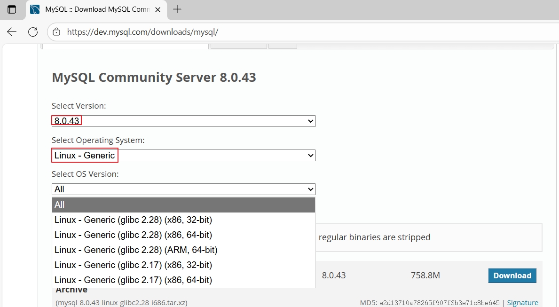Image resolution: width=559 pixels, height=307 pixels.
Task: Click the mysql-8.0.43-linux-glibc2.28-i686.tar.xz filename
Action: [122, 303]
